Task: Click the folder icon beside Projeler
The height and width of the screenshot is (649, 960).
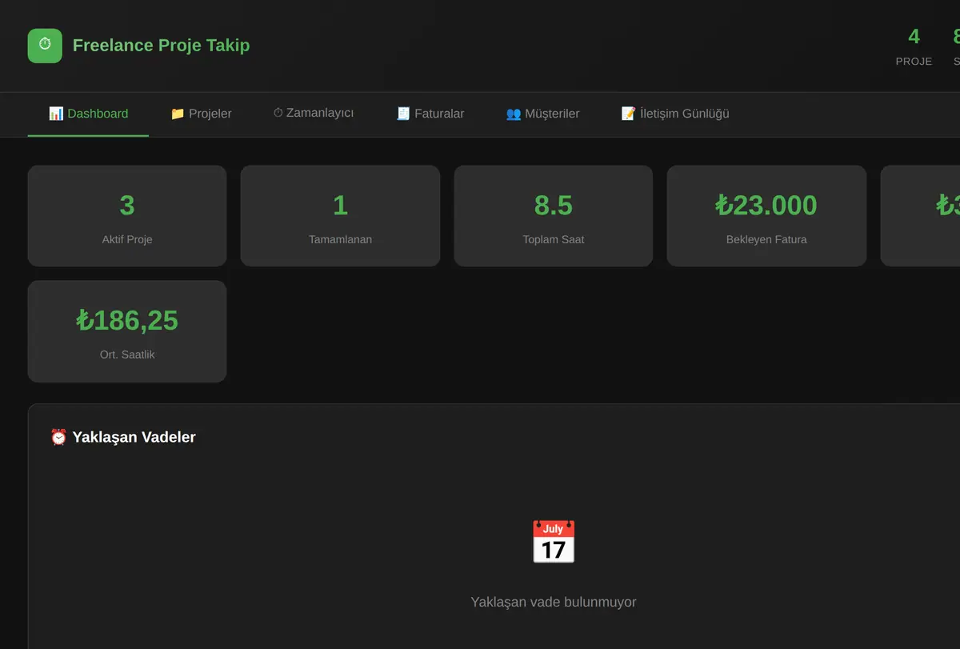Action: pos(178,114)
